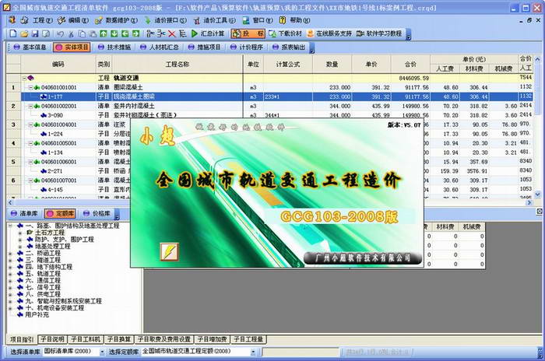545x361 pixels.
Task: Click the green move-right arrow icon
Action: pyautogui.click(x=135, y=33)
